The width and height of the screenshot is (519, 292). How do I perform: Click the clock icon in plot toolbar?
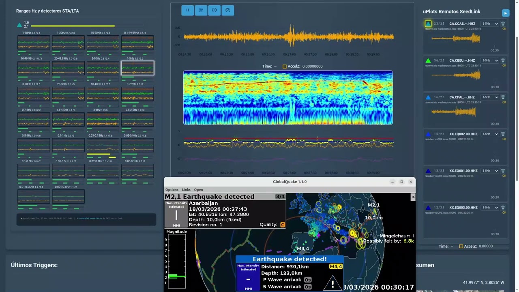click(214, 10)
